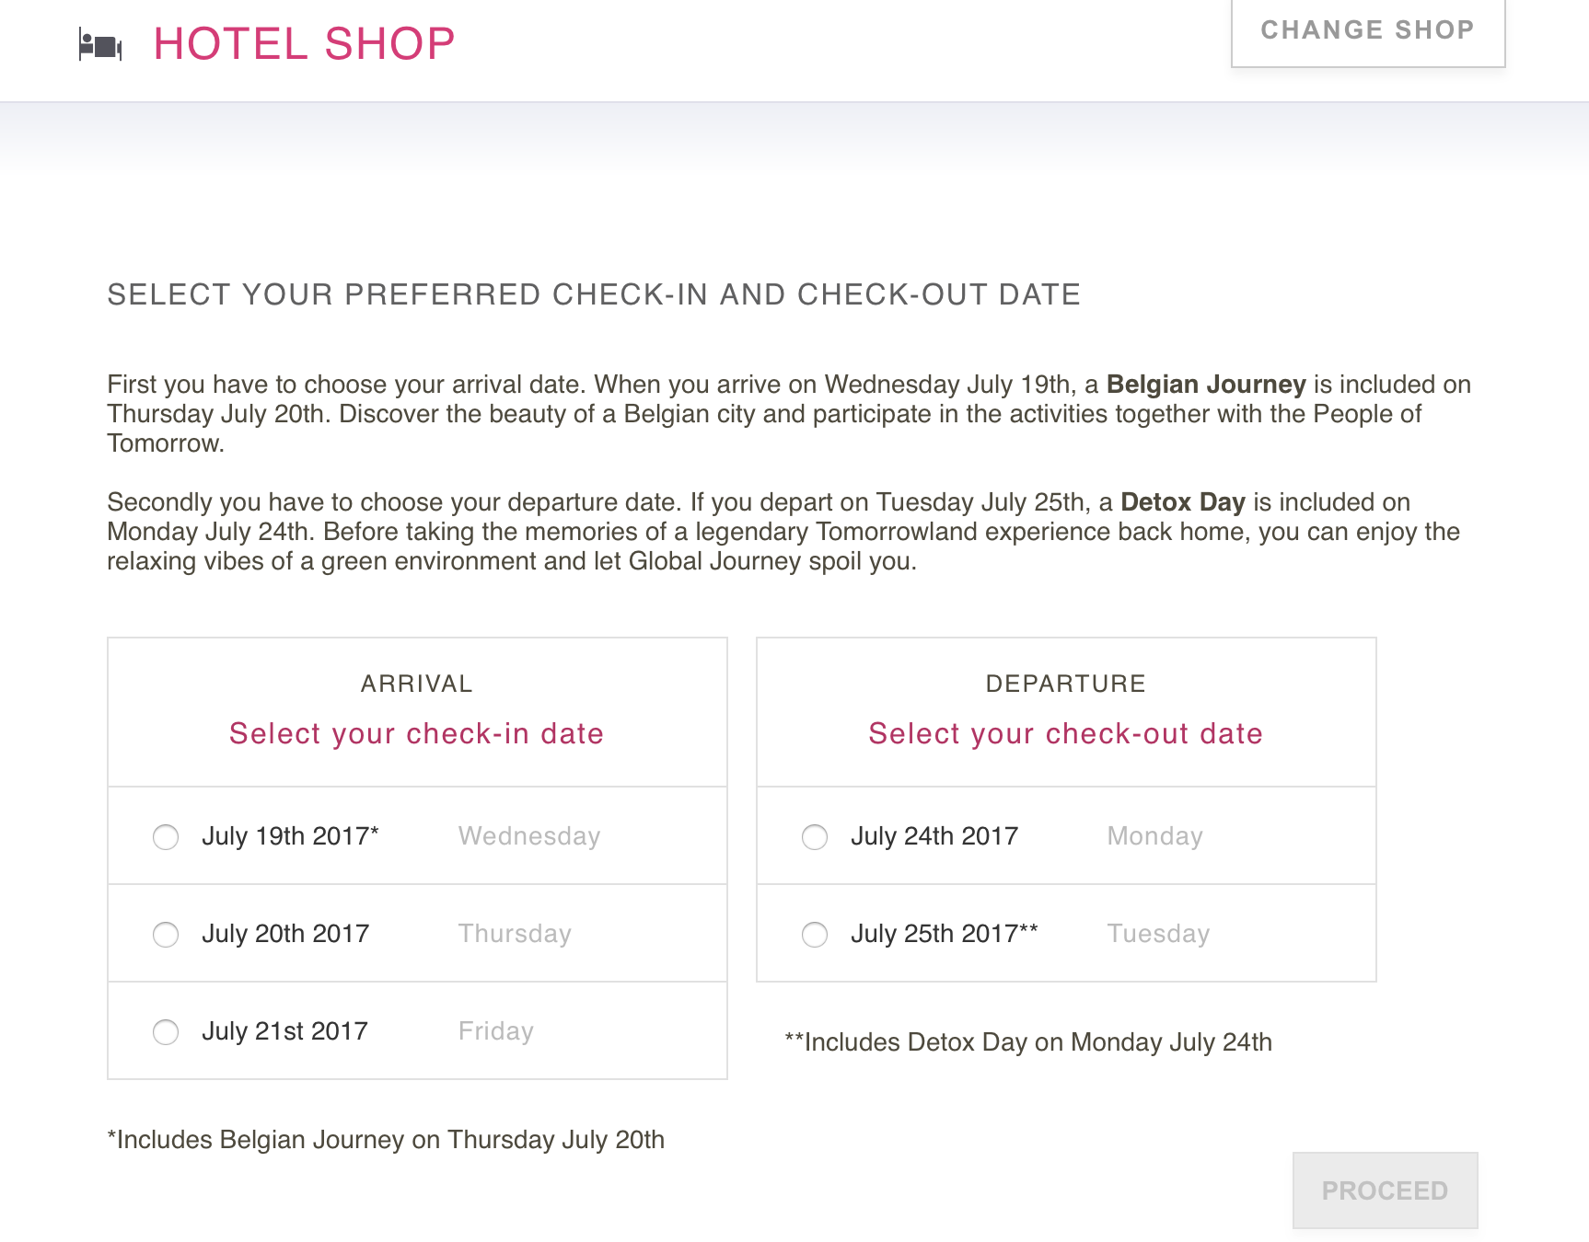
Task: Select July 24th 2017 departure radio button
Action: click(815, 837)
